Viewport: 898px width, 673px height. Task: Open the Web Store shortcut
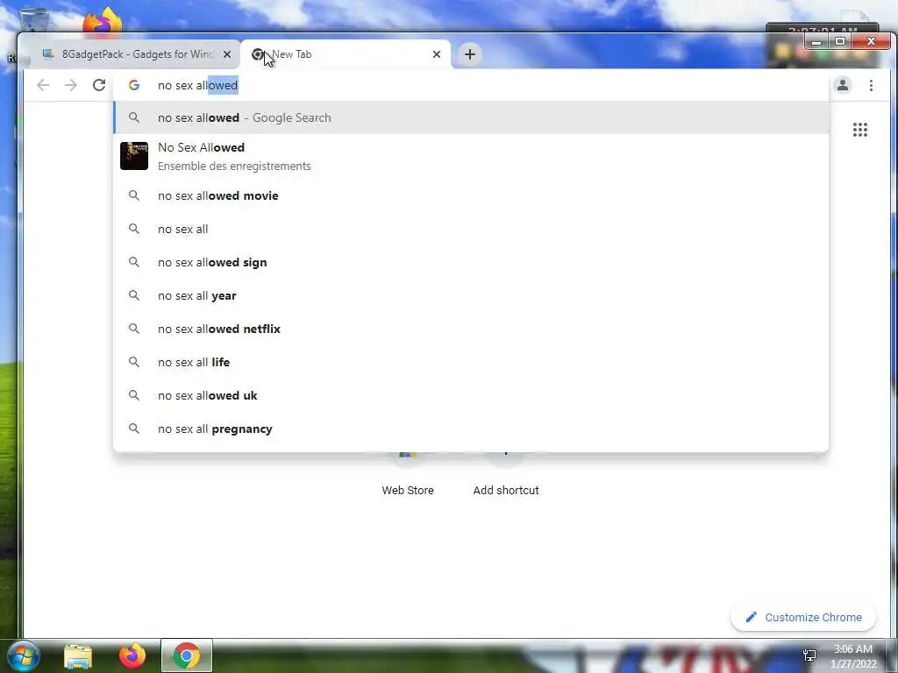408,475
